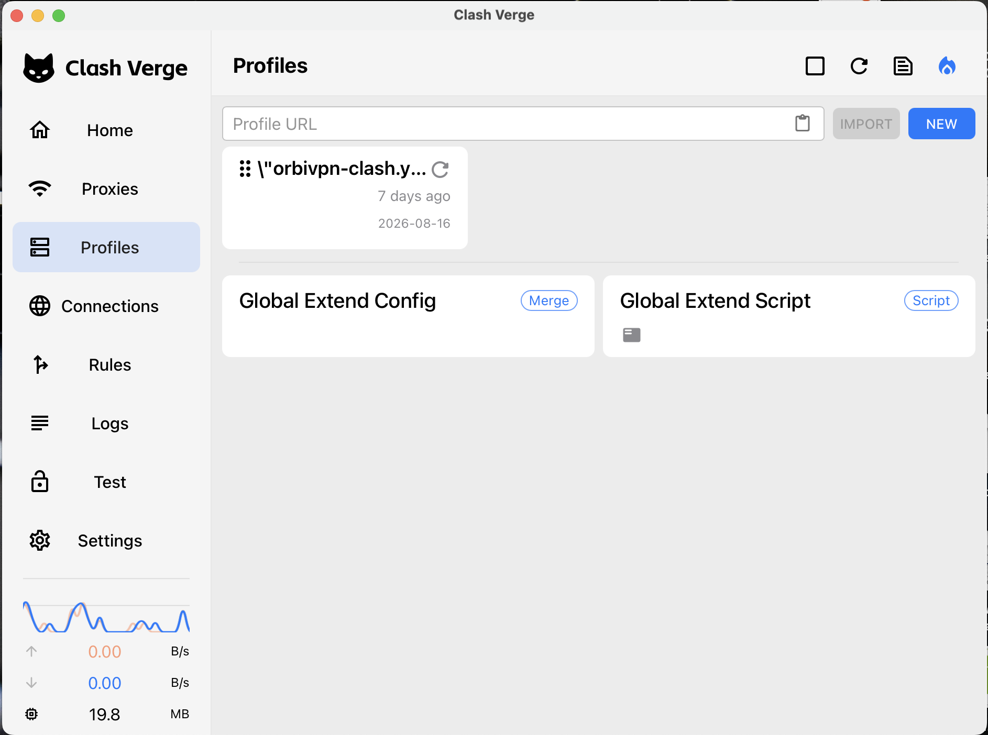Select the Profiles menu item
The image size is (988, 735).
(x=106, y=247)
